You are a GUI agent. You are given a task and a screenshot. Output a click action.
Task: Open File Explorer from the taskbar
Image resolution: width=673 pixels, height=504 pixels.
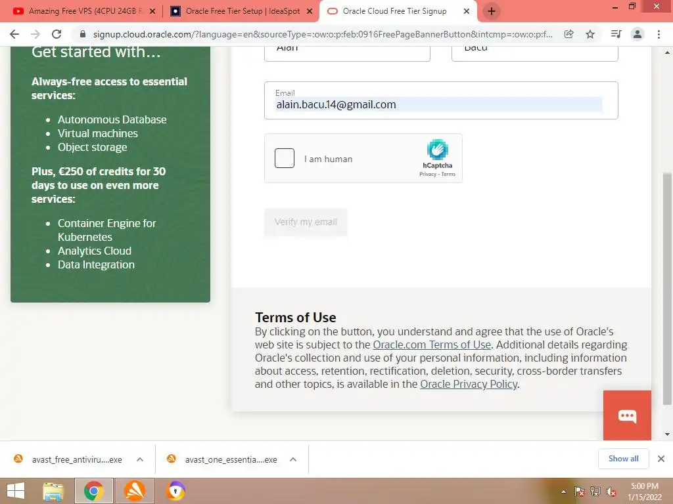pos(53,491)
